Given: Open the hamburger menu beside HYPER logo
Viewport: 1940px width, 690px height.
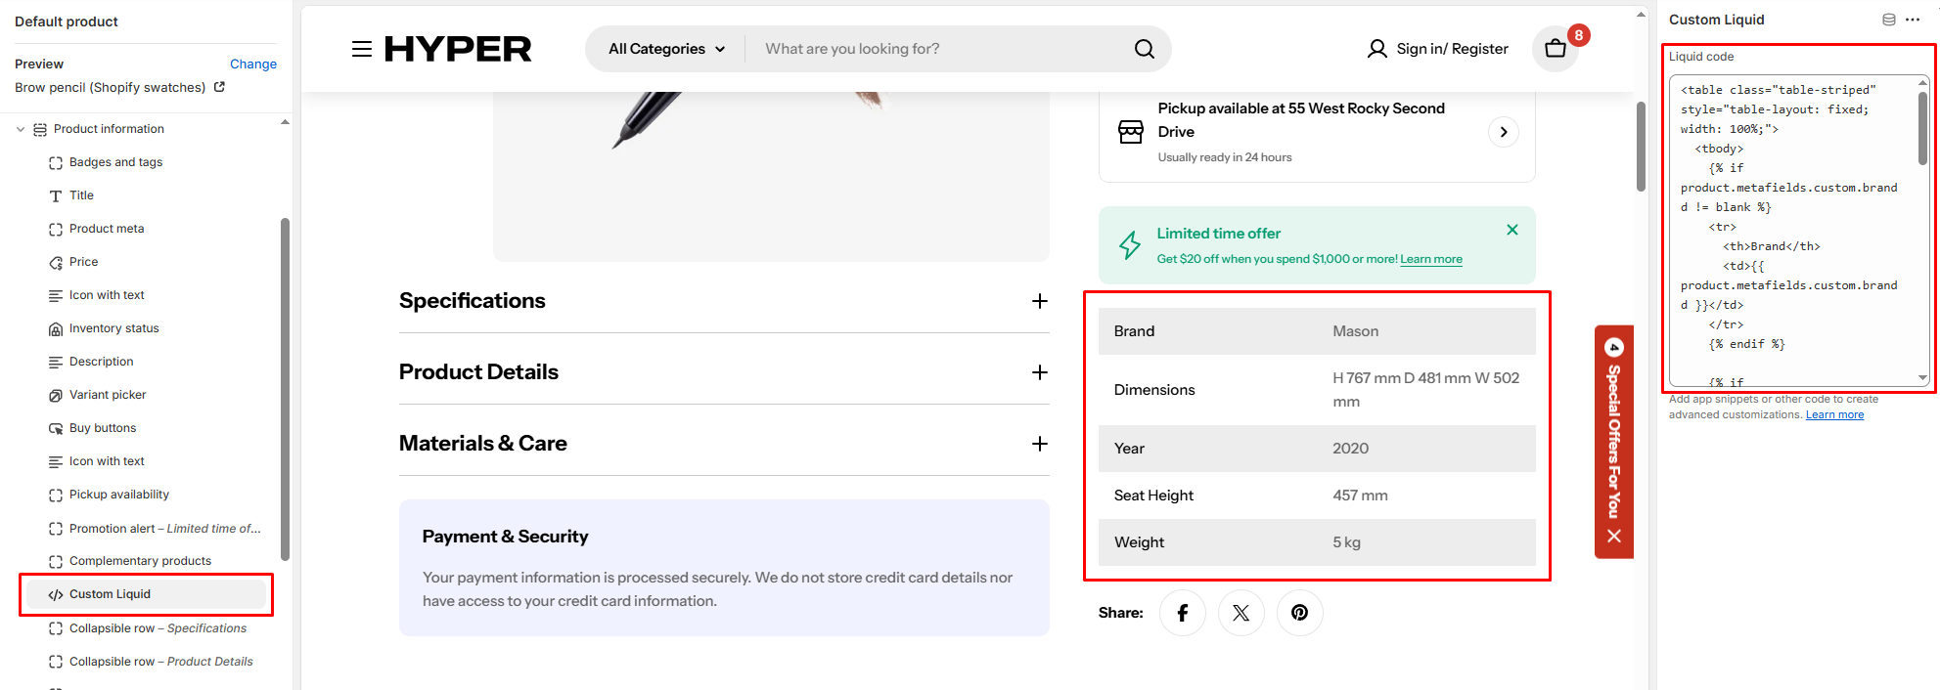Looking at the screenshot, I should [x=362, y=49].
